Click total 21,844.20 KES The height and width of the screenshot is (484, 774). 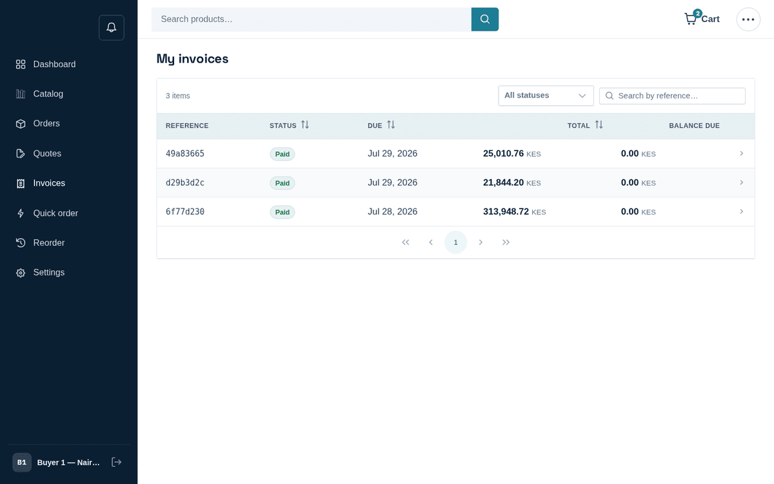pyautogui.click(x=512, y=183)
